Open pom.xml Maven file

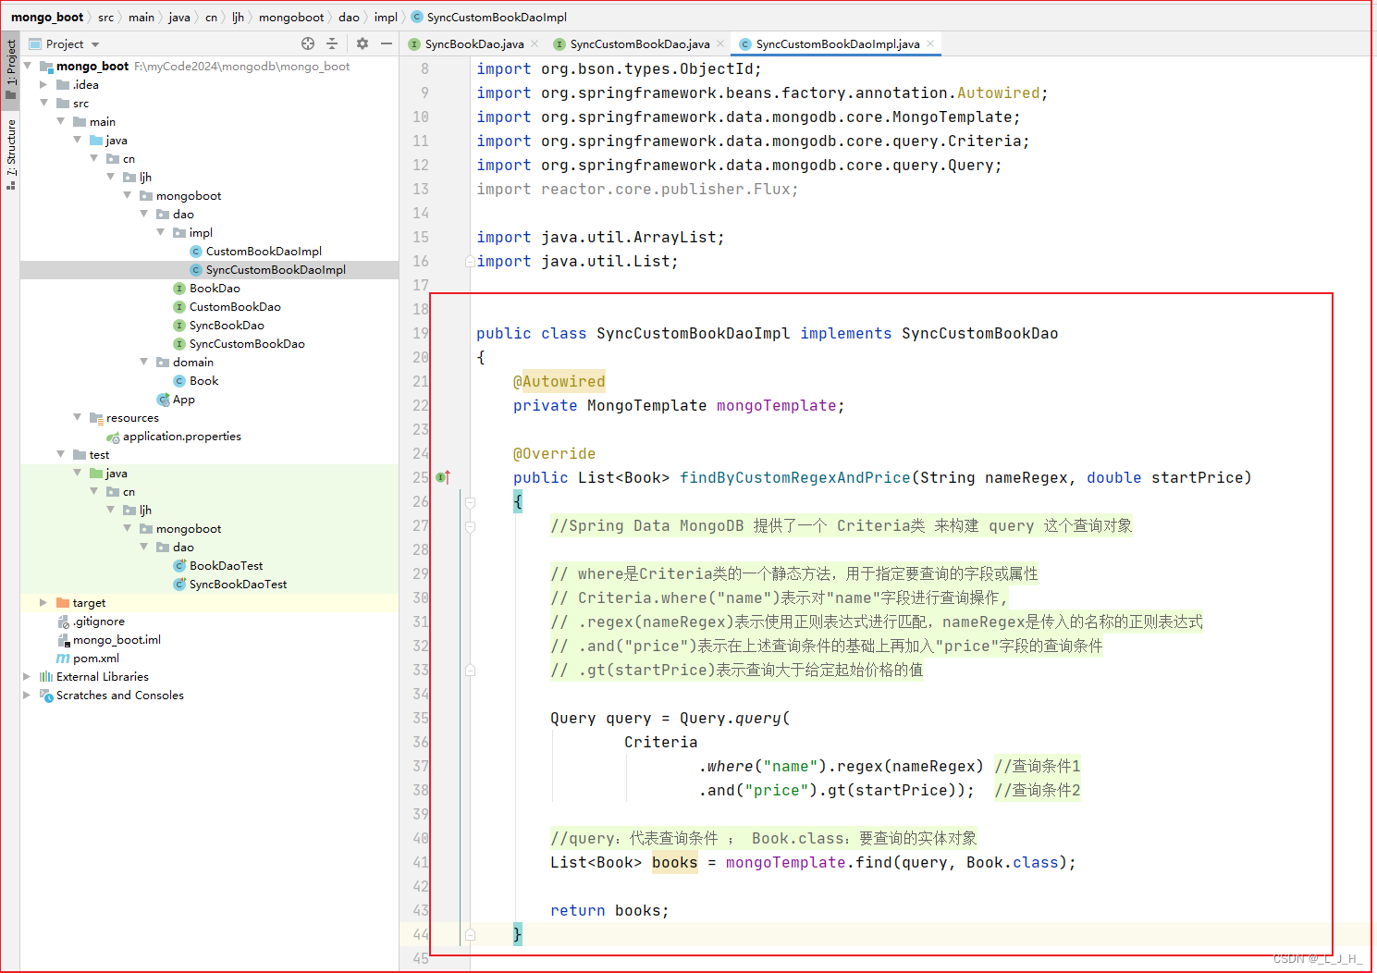87,658
